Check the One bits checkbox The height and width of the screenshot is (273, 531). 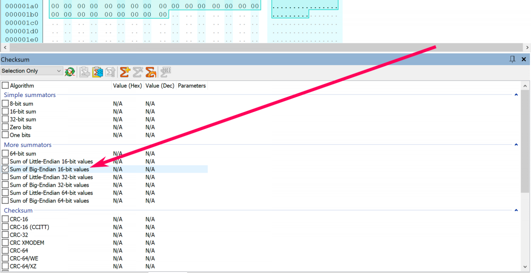pos(5,135)
